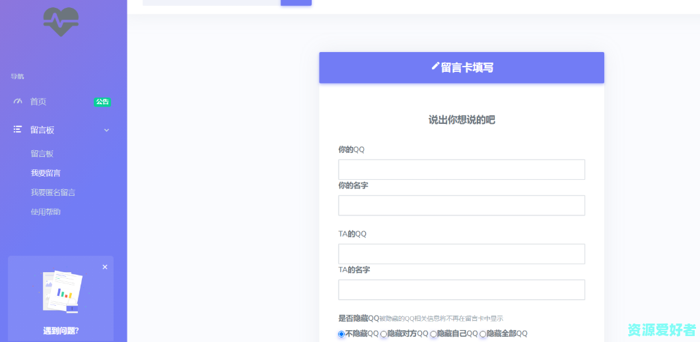The width and height of the screenshot is (700, 342).
Task: Select the 隐藏自己QQ radio option
Action: click(433, 334)
